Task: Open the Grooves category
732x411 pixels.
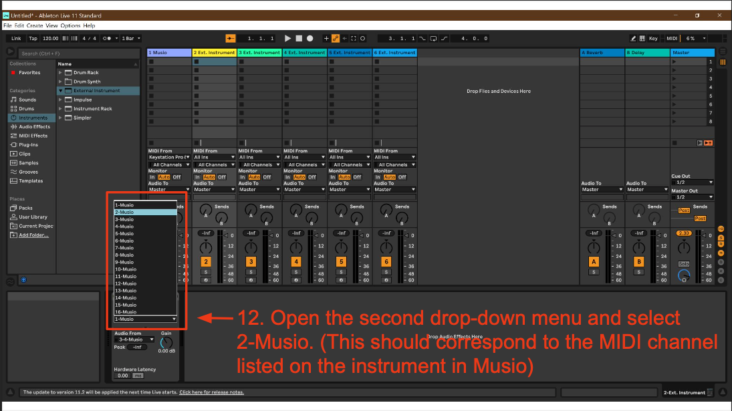Action: pyautogui.click(x=28, y=172)
